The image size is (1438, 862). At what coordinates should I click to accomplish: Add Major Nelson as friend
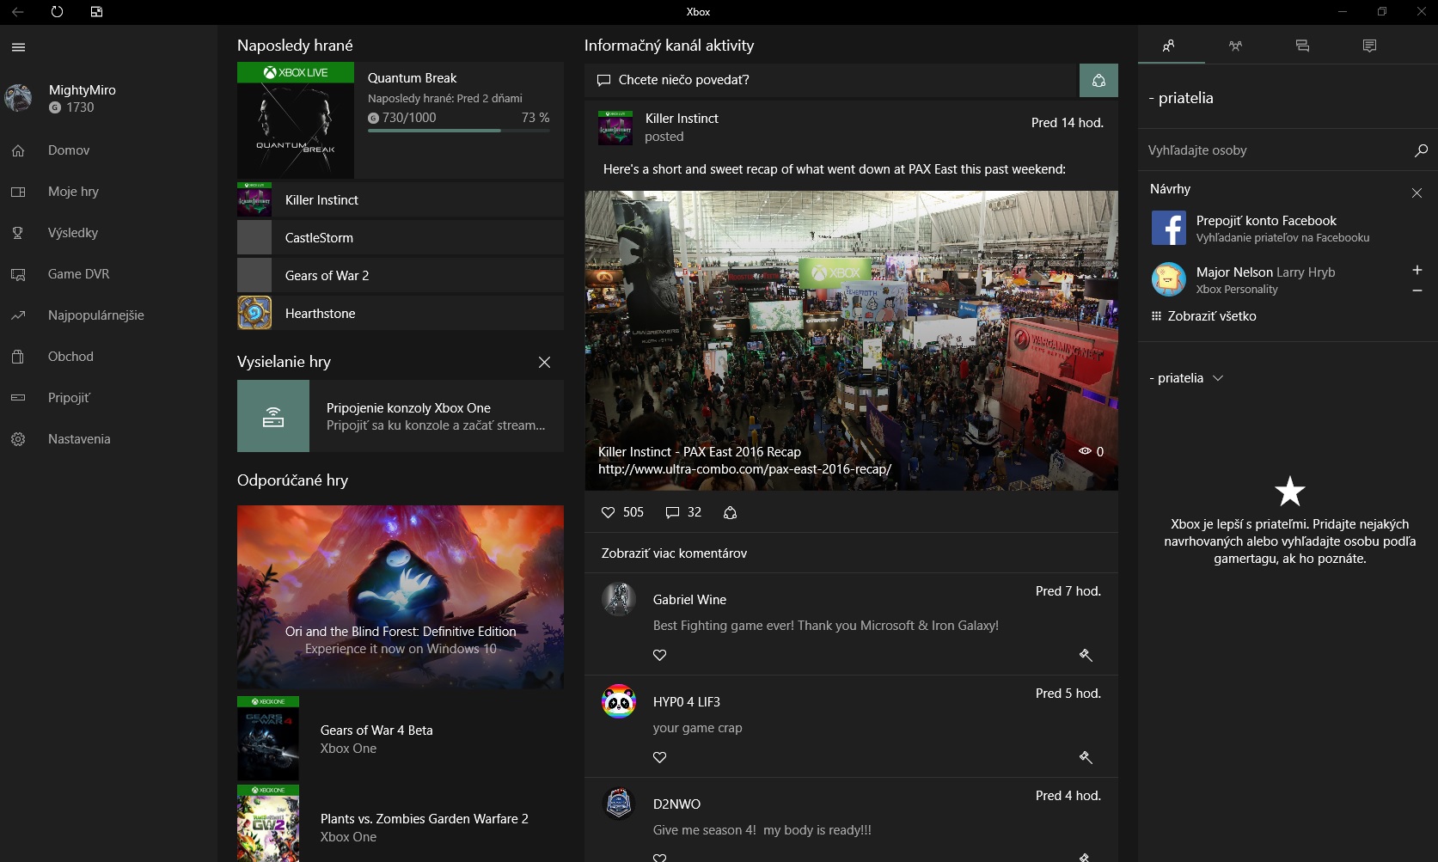click(x=1417, y=270)
